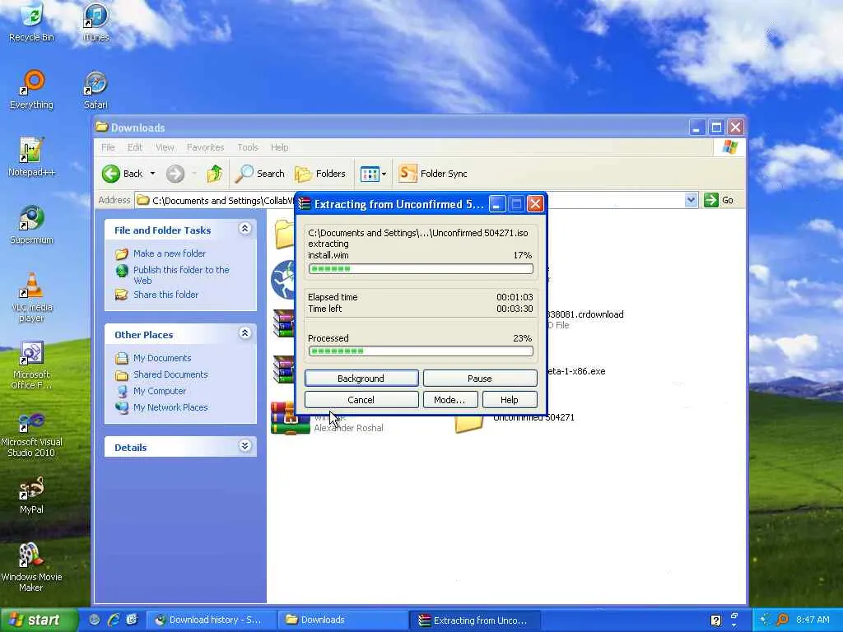Pause the extraction
This screenshot has height=632, width=843.
point(480,379)
